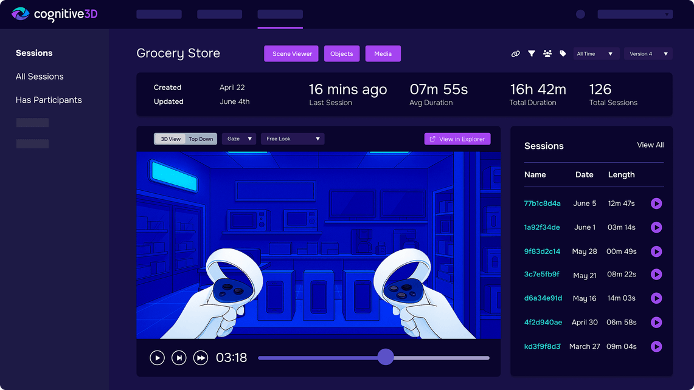Select the tag label icon
The image size is (694, 390).
click(563, 53)
